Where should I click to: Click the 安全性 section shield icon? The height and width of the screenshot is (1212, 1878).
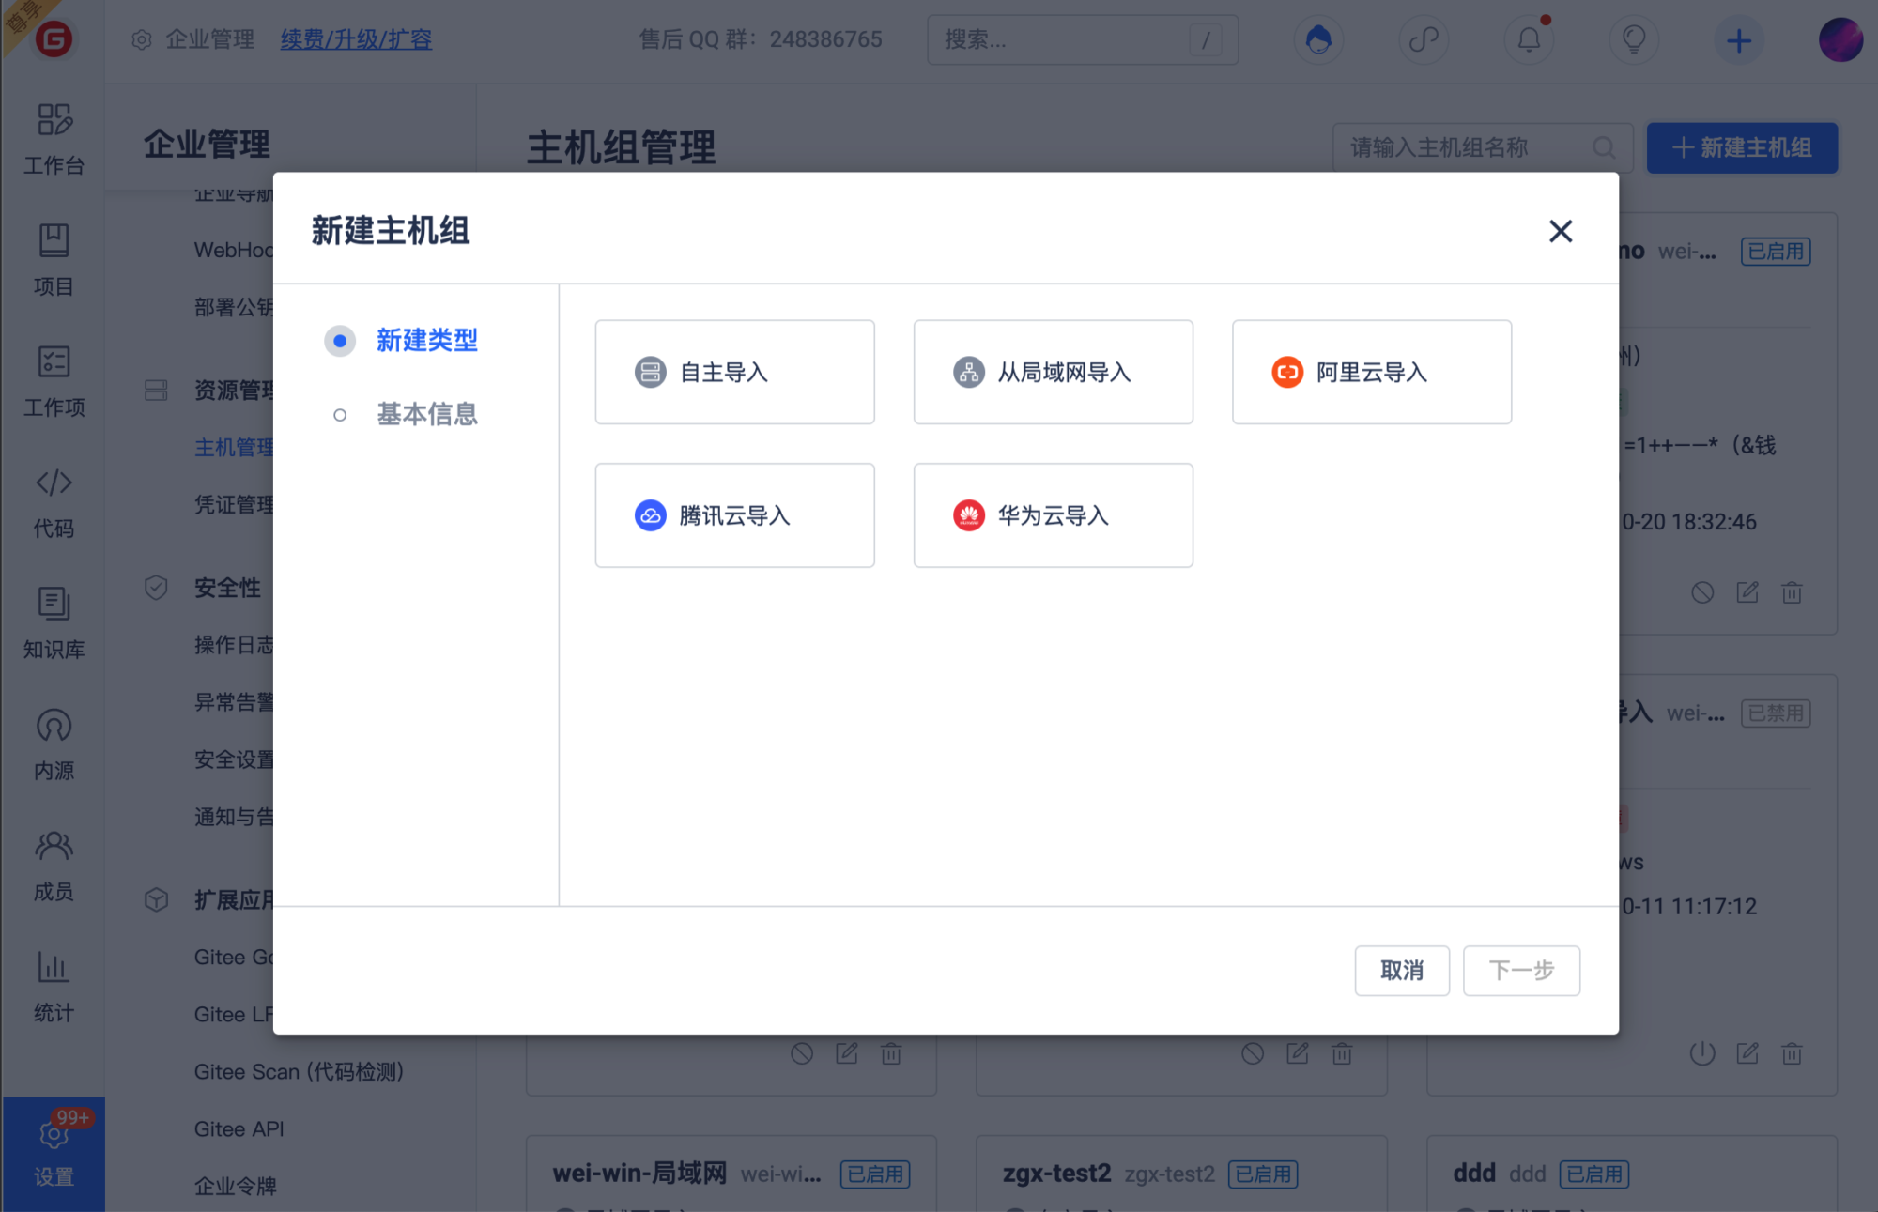pyautogui.click(x=156, y=588)
